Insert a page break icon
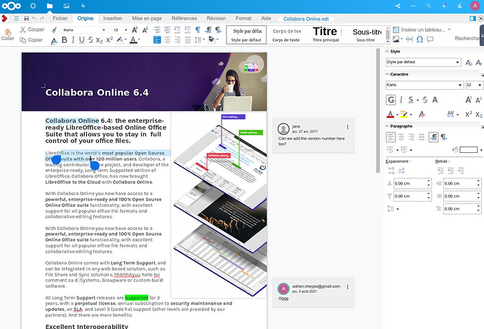 point(410,39)
